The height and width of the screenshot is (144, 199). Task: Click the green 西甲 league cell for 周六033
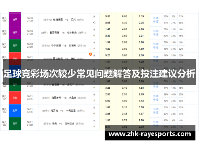[15, 124]
